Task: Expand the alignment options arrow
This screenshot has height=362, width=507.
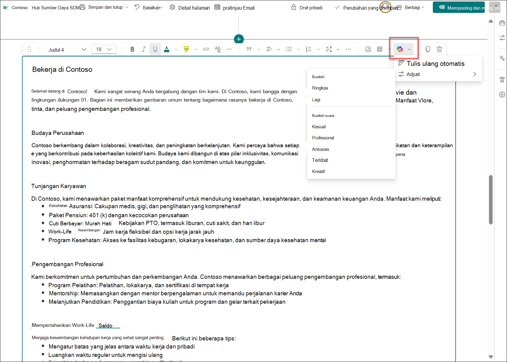Action: click(278, 49)
